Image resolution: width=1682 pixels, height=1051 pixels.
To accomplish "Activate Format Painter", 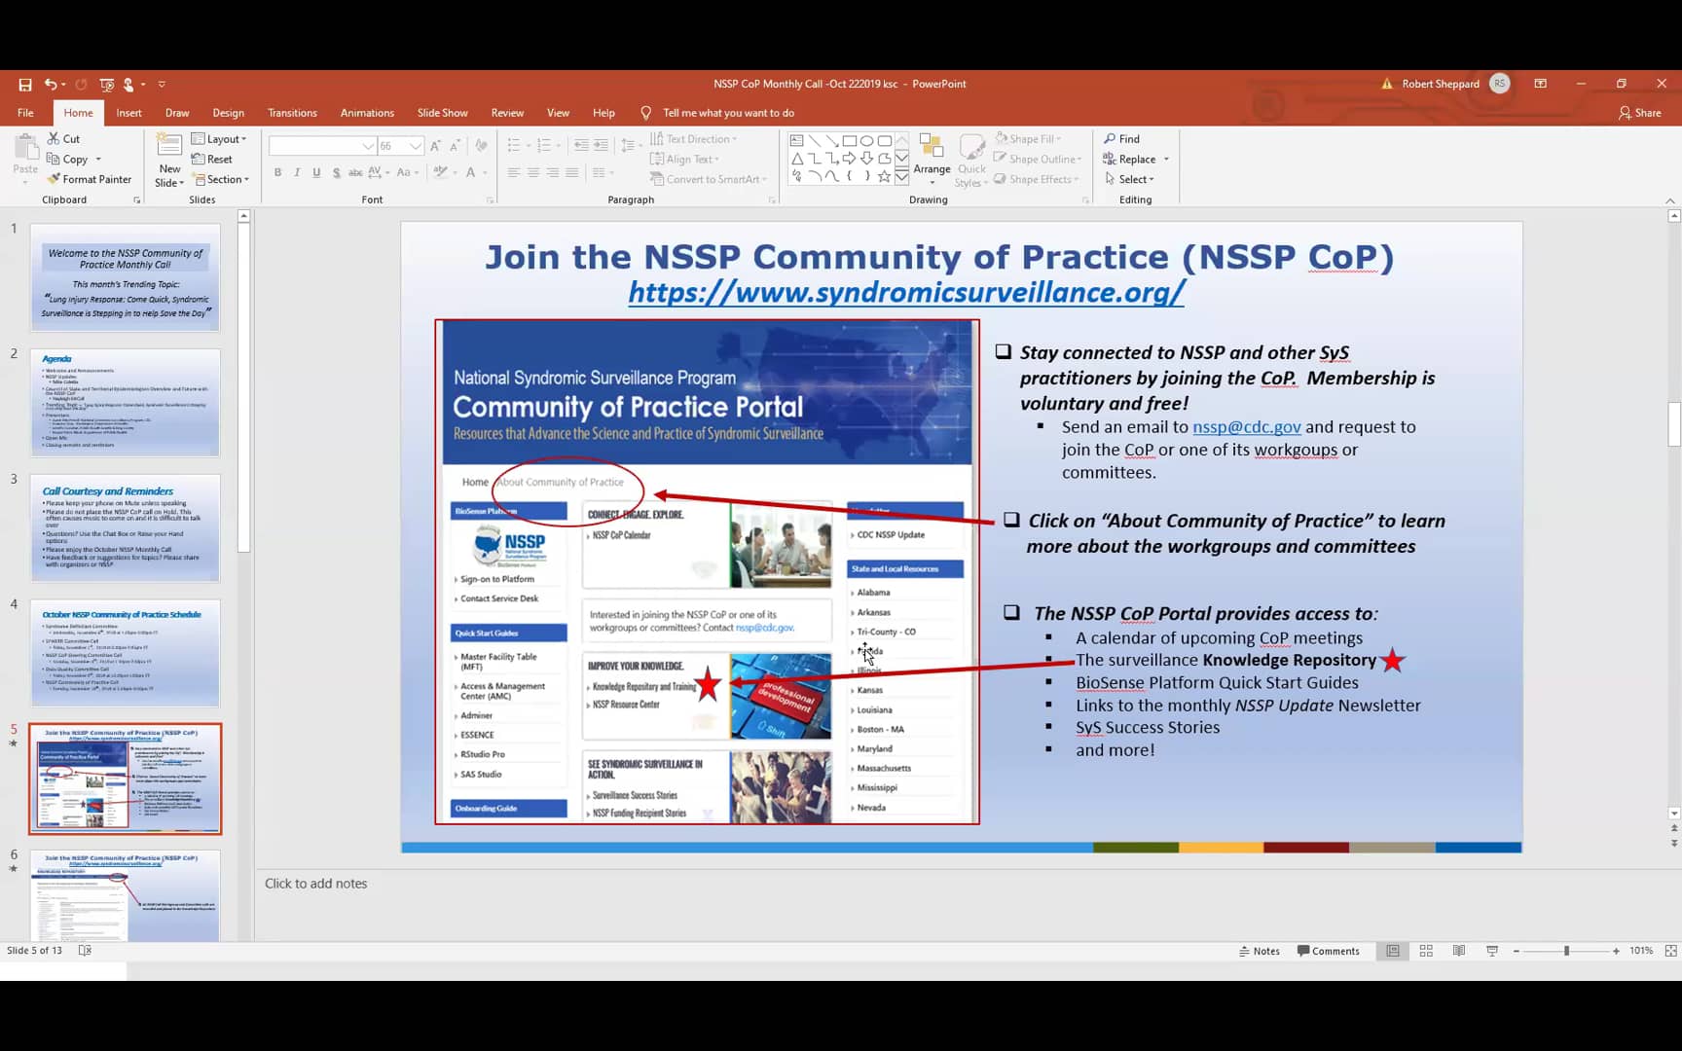I will click(90, 179).
